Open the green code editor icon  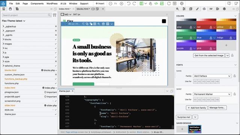coord(156,3)
